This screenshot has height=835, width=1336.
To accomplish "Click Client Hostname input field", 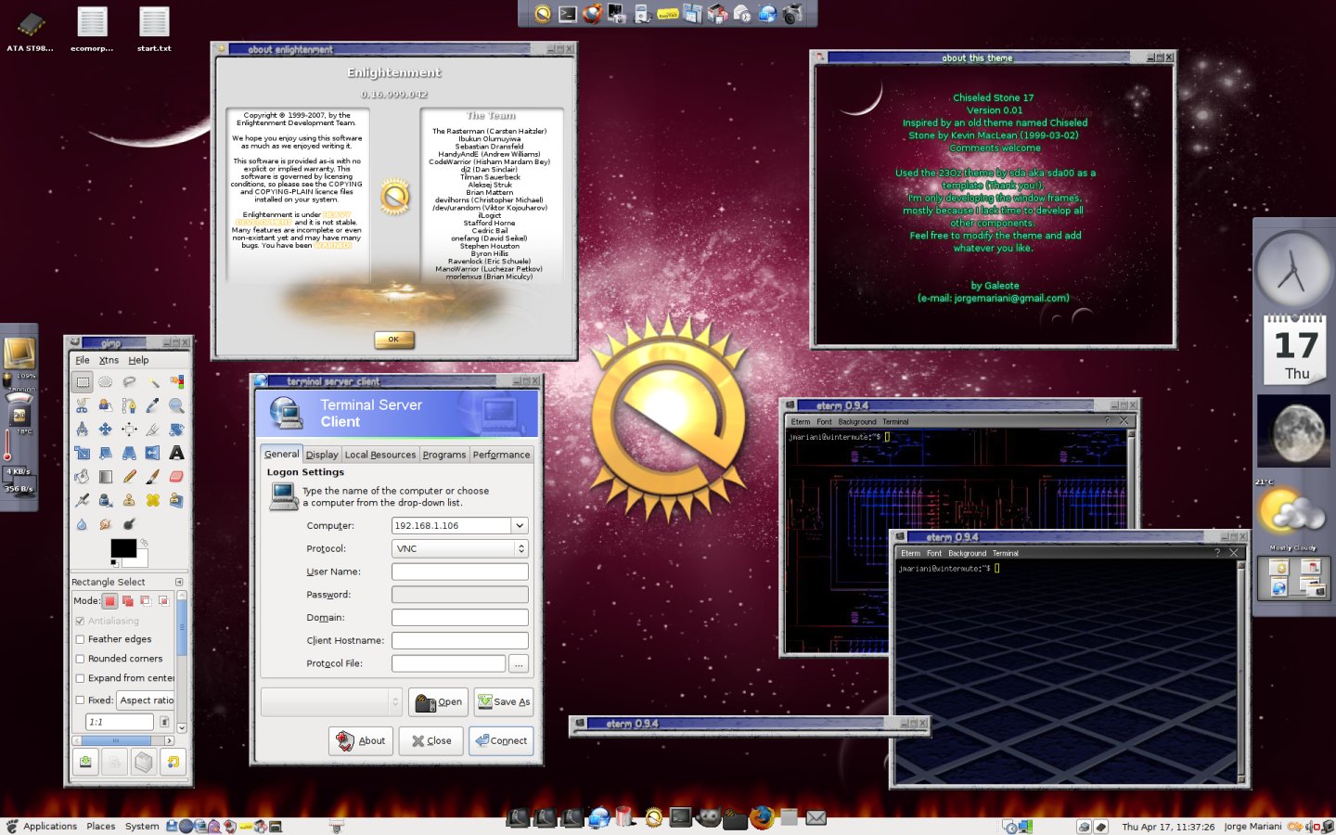I will click(x=460, y=640).
